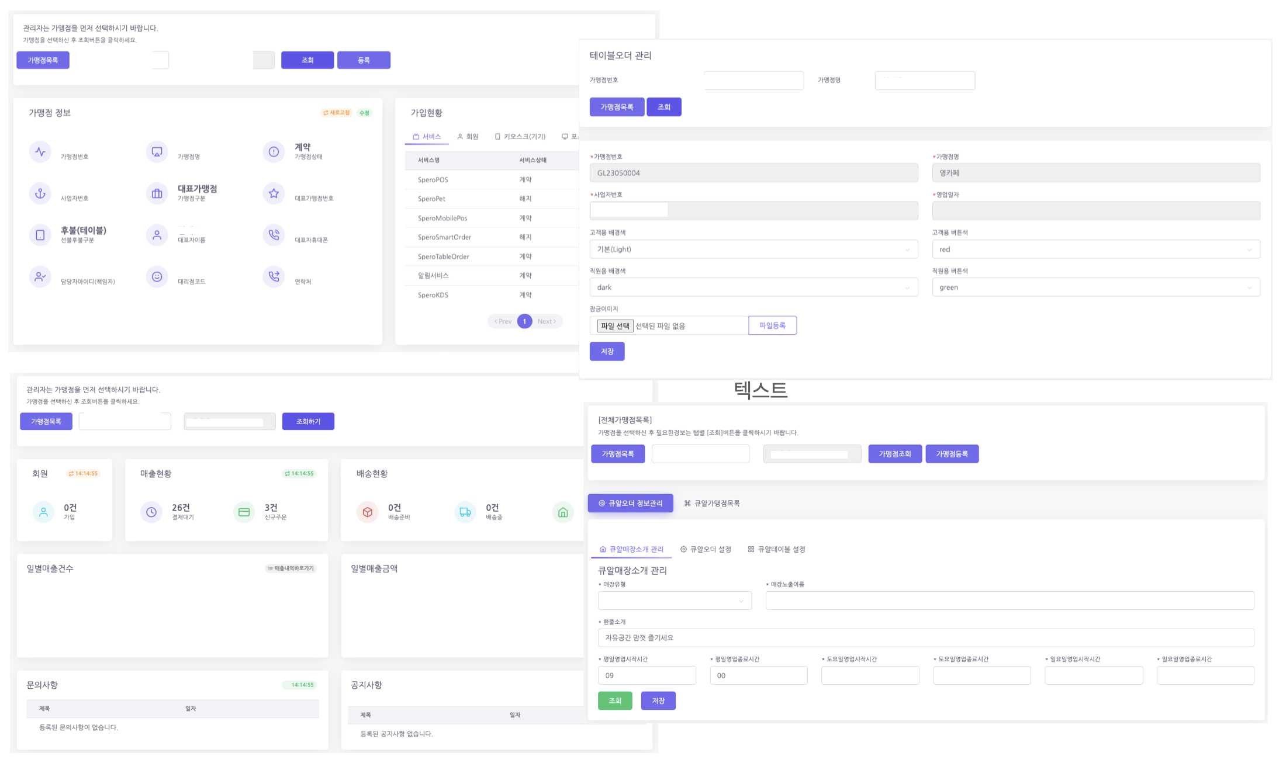Select page 1 in 가입현황 pagination
1286x784 pixels.
tap(524, 321)
